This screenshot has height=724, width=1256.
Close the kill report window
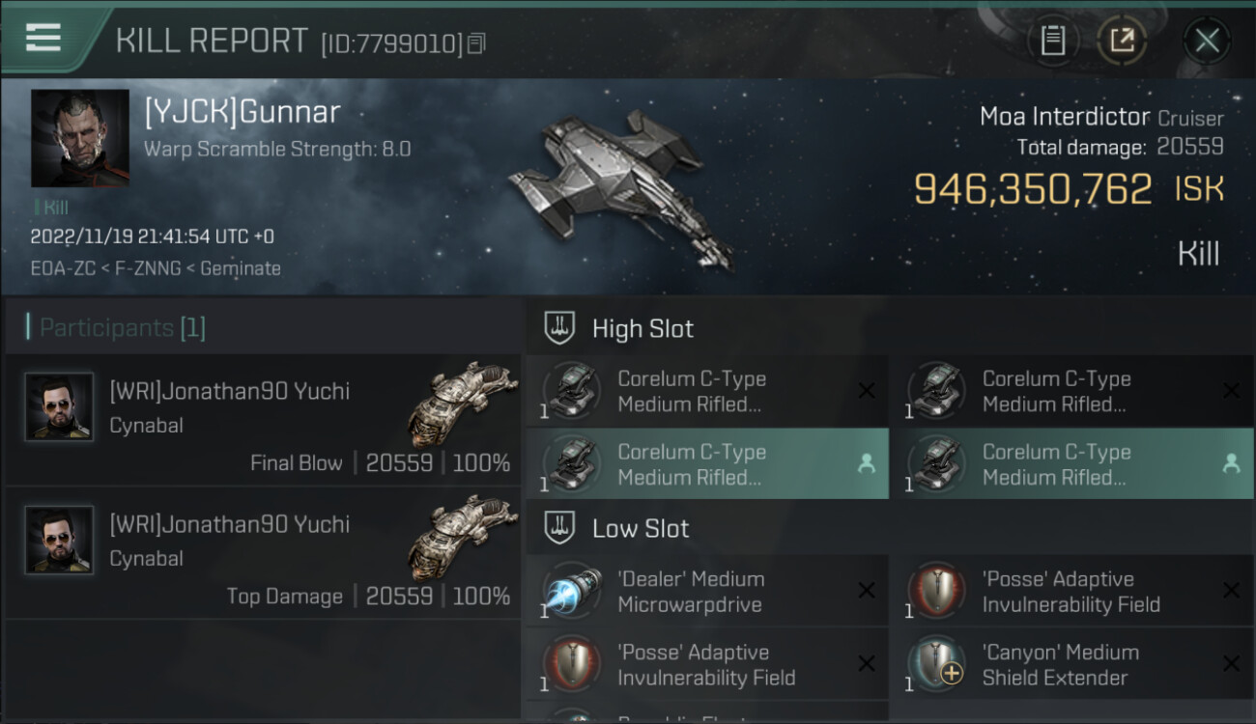click(1207, 41)
